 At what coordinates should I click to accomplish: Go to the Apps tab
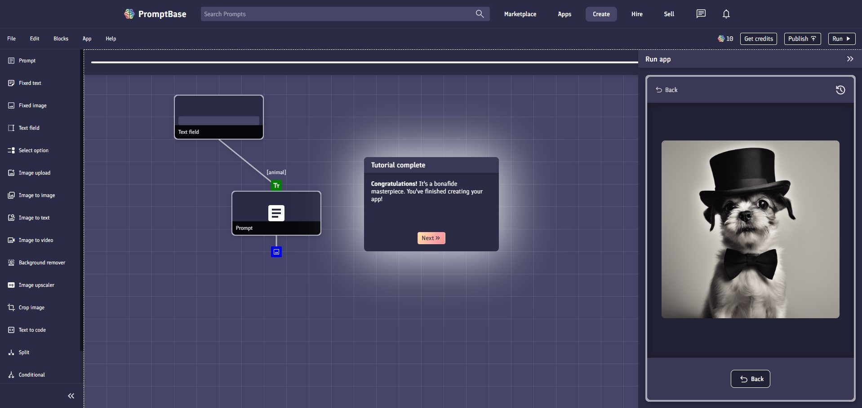(x=564, y=14)
